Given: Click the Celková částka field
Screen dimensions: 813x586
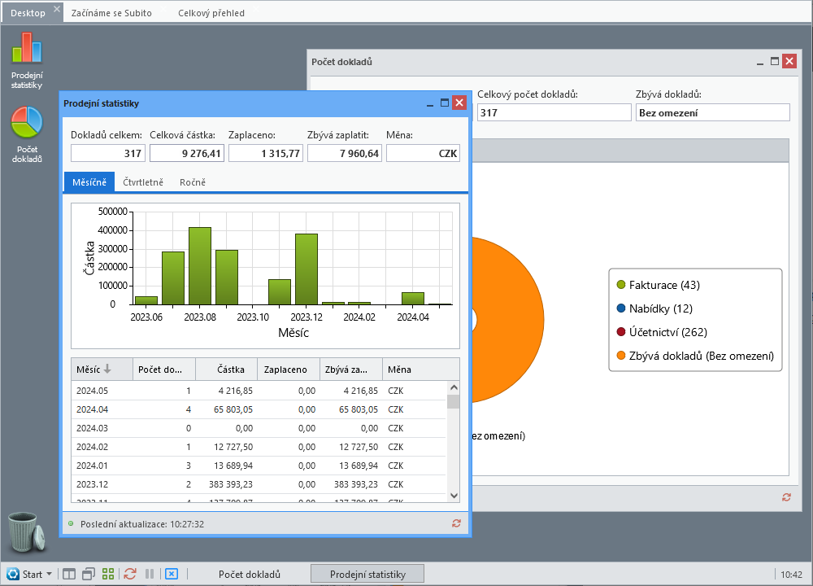Looking at the screenshot, I should pos(187,153).
